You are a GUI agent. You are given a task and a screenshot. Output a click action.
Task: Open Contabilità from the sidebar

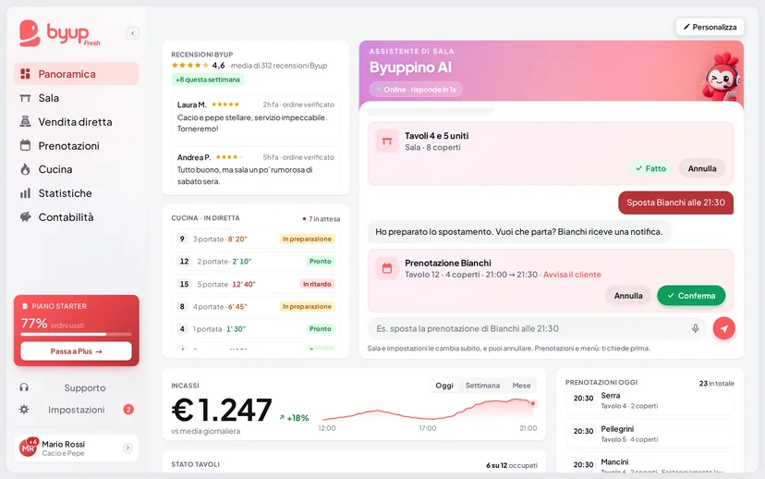(76, 217)
